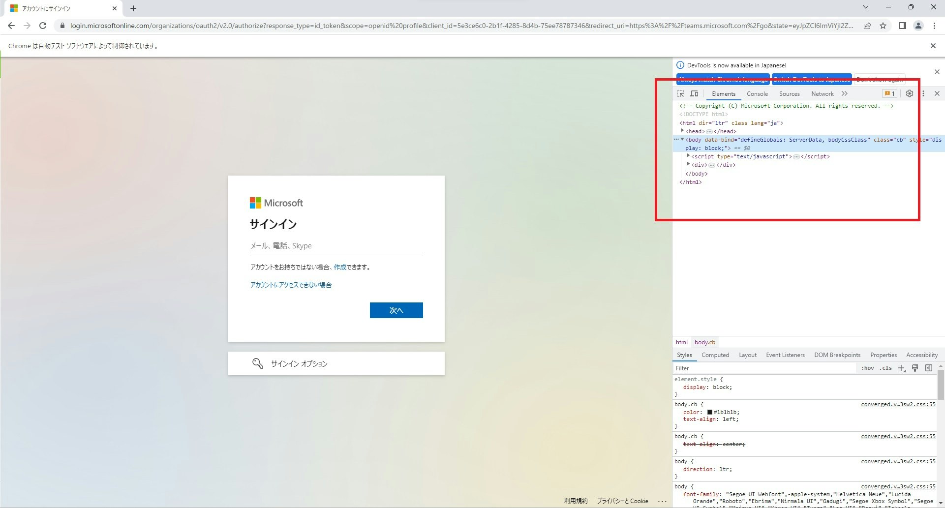Expand the div node under body
Screen dimensions: 945x508
click(x=688, y=164)
